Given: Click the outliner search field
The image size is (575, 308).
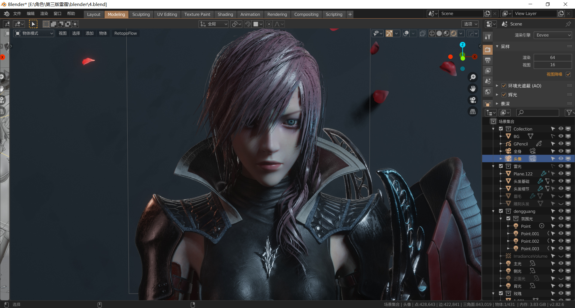Looking at the screenshot, I should (x=538, y=113).
